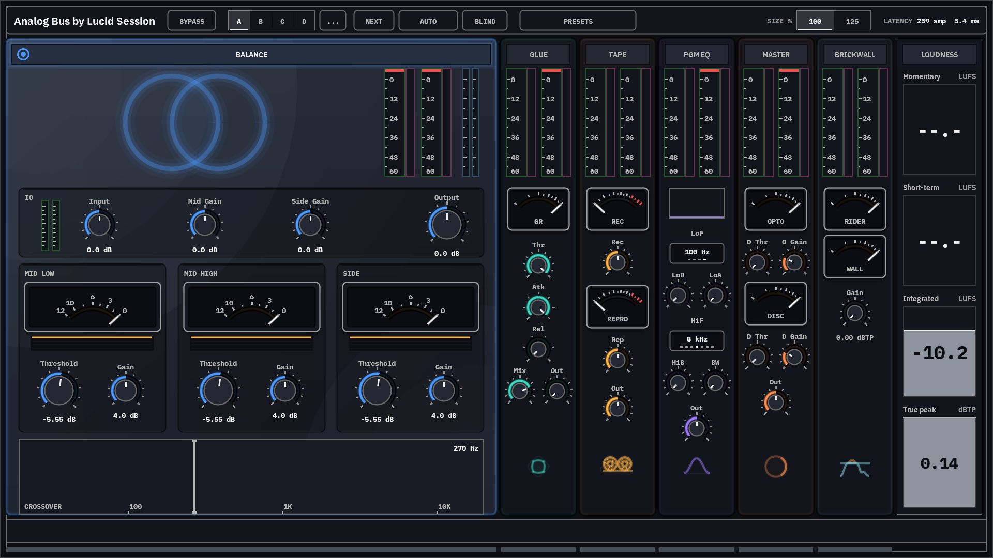Image resolution: width=993 pixels, height=558 pixels.
Task: Toggle the BYPASS button
Action: point(192,21)
